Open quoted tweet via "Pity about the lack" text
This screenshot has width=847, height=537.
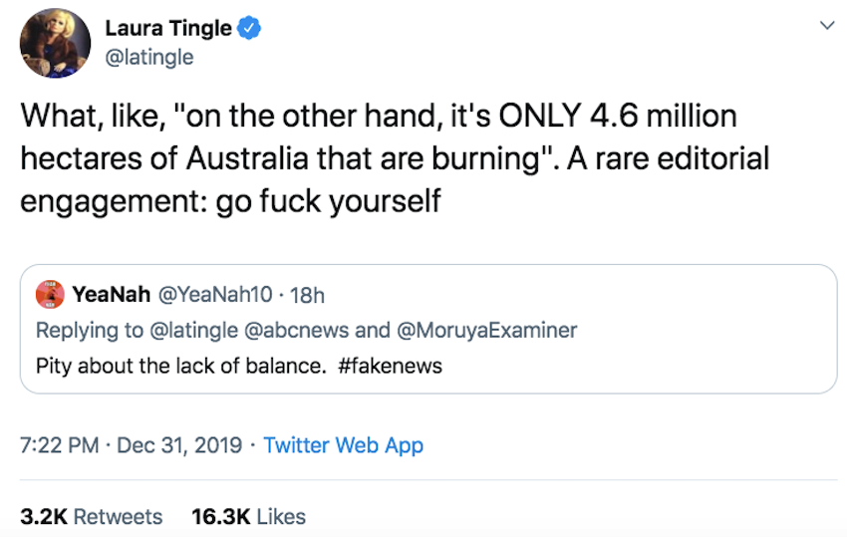tap(179, 366)
